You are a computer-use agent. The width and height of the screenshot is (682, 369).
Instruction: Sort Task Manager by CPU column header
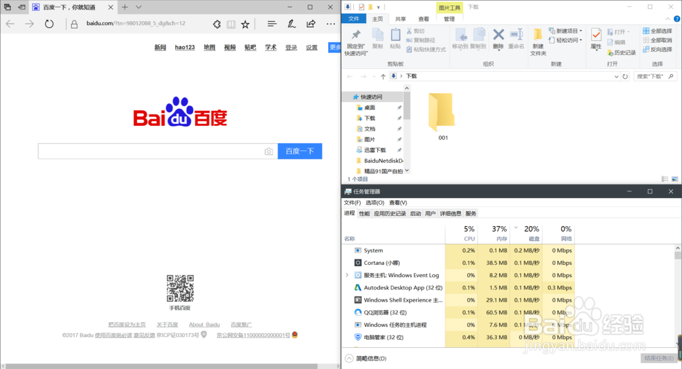coord(461,233)
